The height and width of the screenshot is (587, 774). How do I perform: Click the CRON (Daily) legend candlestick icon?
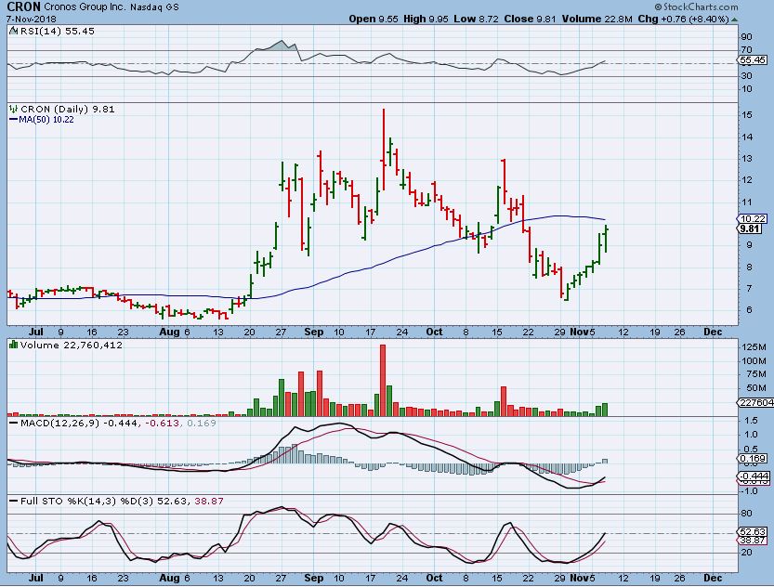(12, 108)
